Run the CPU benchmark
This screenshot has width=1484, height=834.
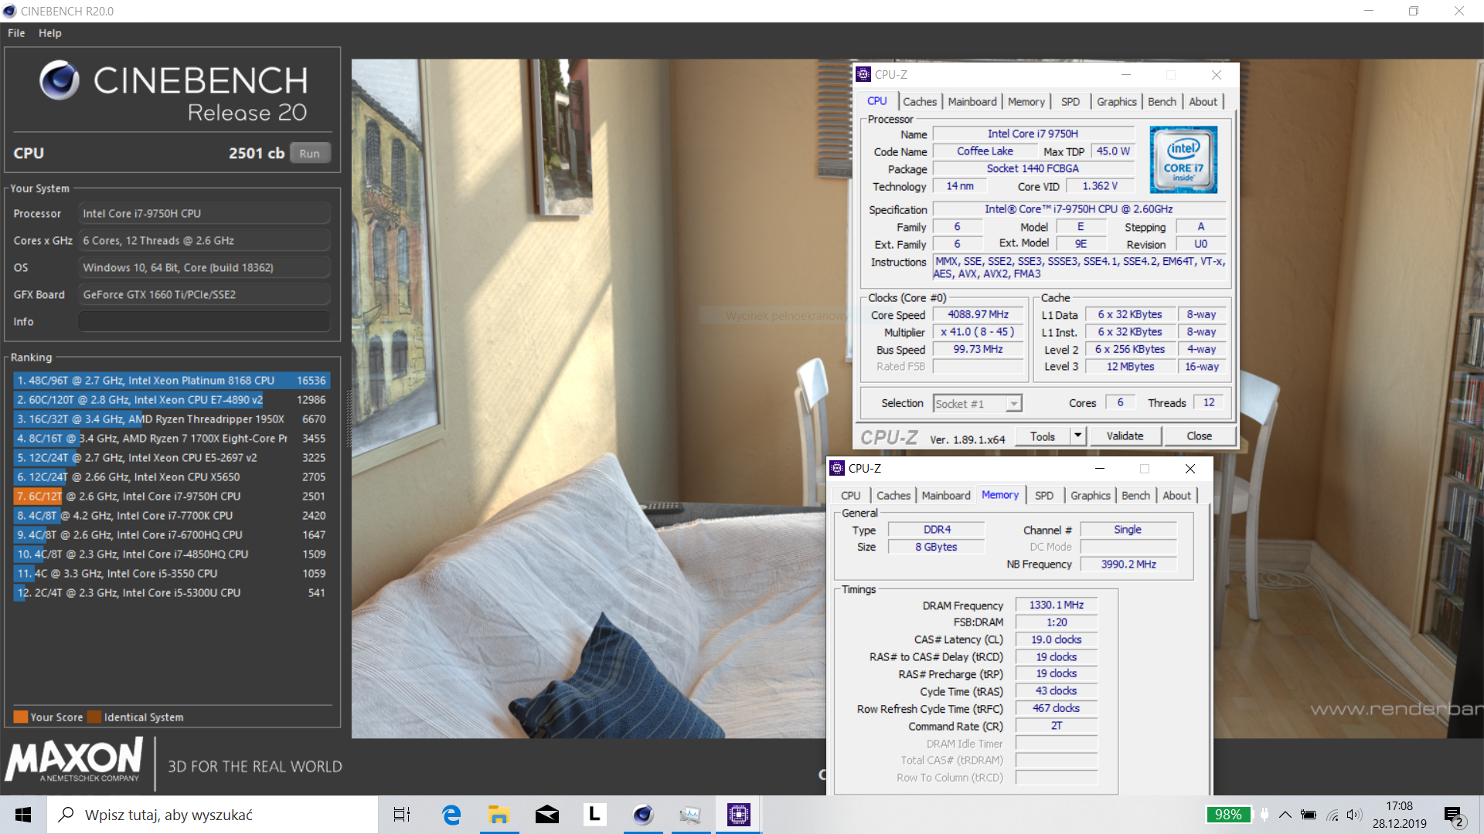tap(310, 153)
